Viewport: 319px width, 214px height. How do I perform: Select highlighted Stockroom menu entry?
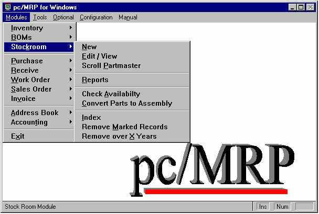tap(39, 47)
